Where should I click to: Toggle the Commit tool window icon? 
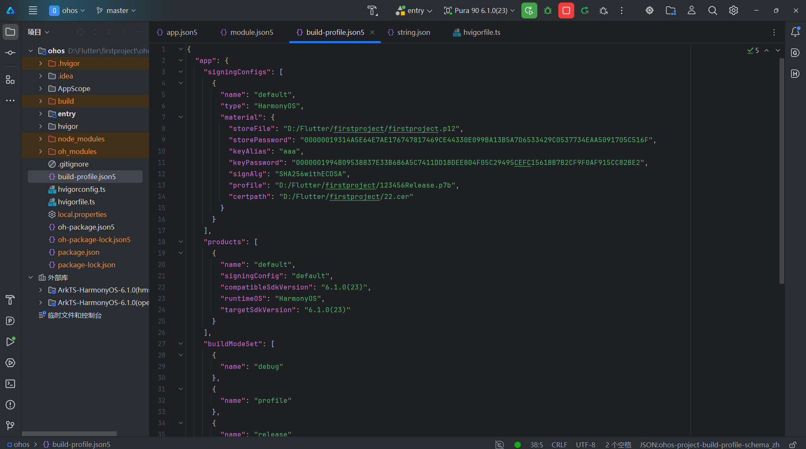click(x=10, y=53)
